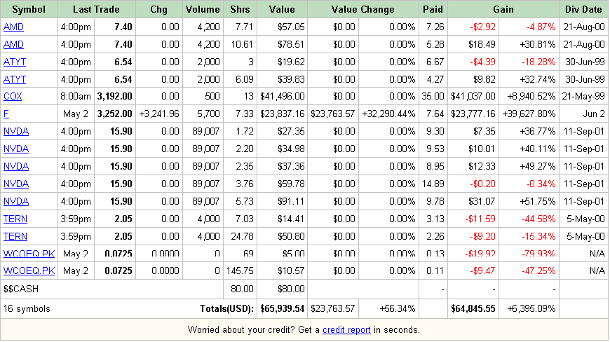Click the Paid column header
The height and width of the screenshot is (342, 610).
point(433,9)
